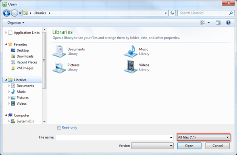237x155 pixels.
Task: Click the Back navigation arrow
Action: click(x=6, y=13)
